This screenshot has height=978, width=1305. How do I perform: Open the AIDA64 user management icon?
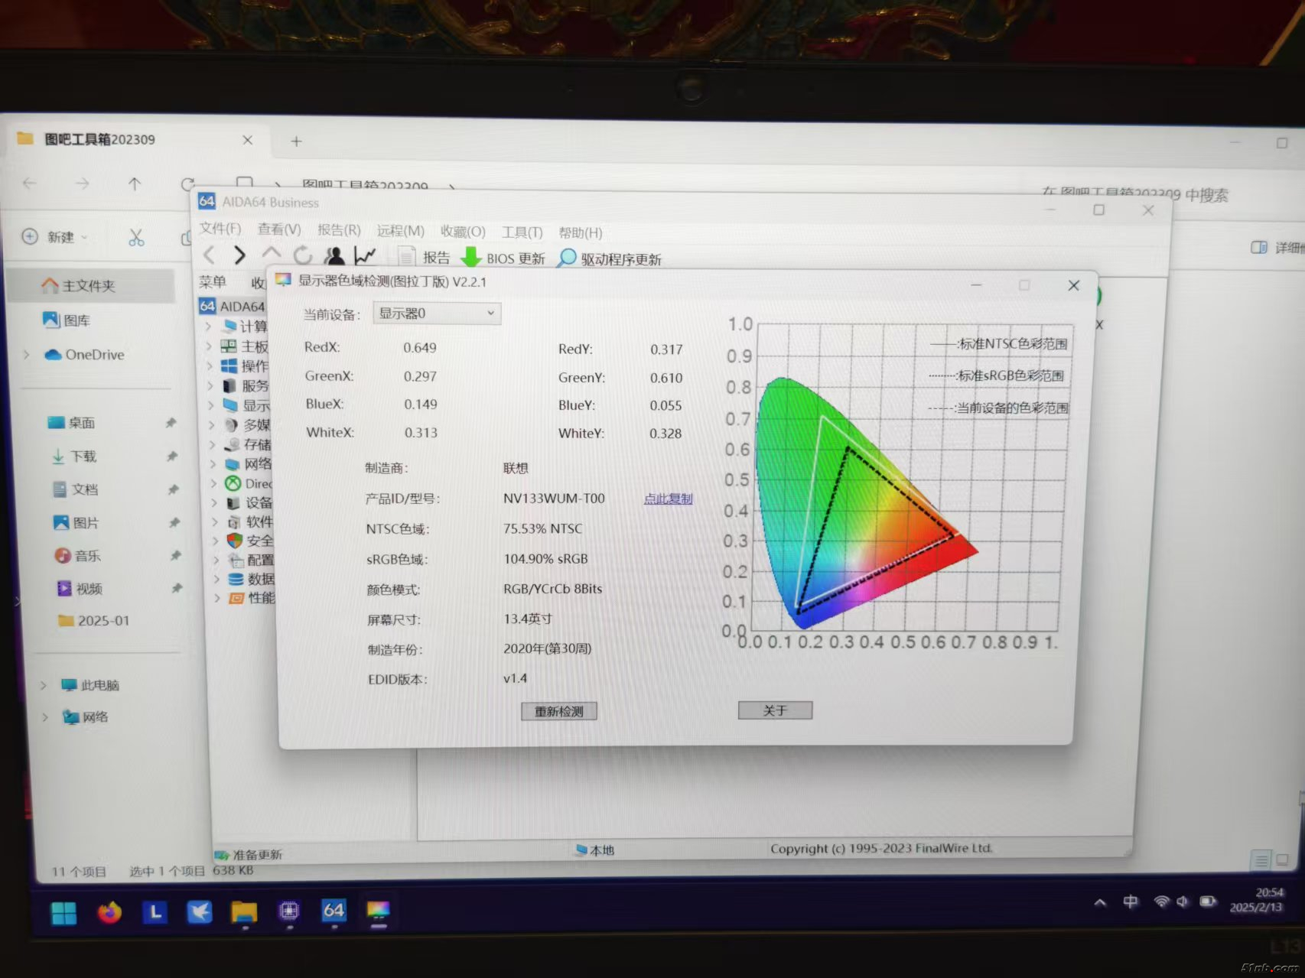[334, 256]
